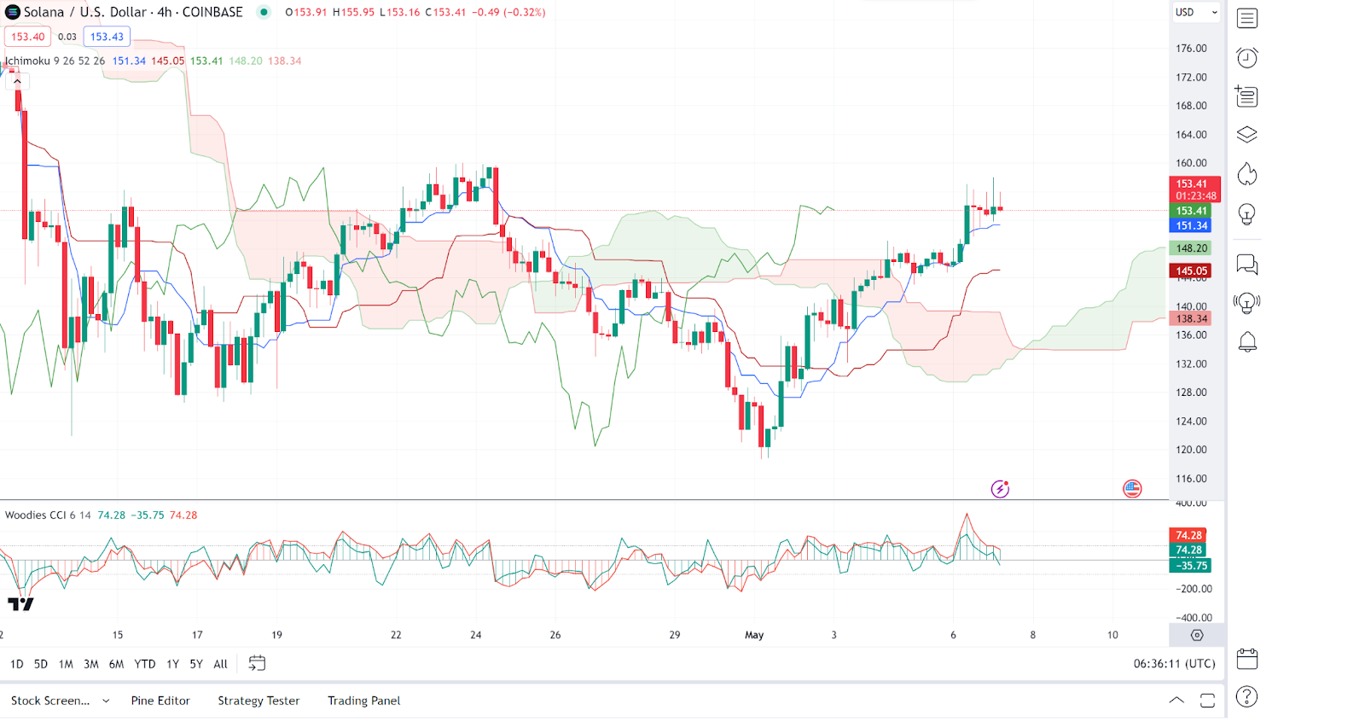The width and height of the screenshot is (1365, 722).
Task: Select the 1M date range
Action: coord(66,664)
